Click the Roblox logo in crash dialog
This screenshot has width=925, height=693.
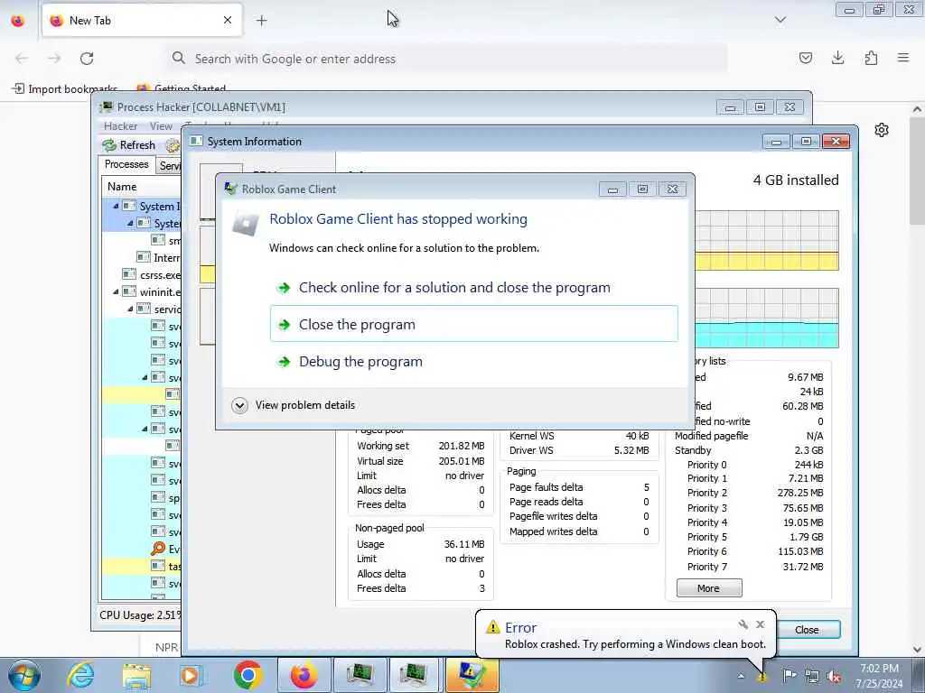(x=246, y=224)
